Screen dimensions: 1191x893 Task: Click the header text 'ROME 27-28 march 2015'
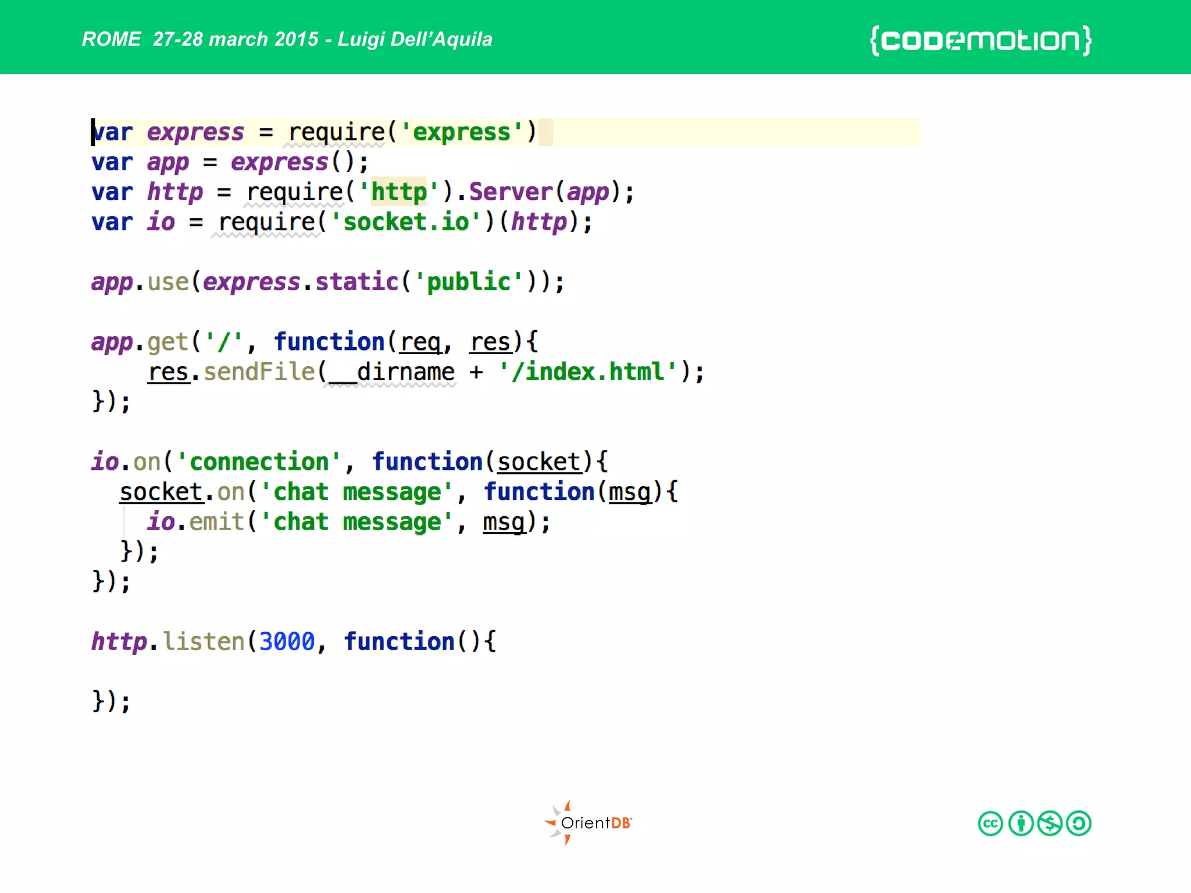[x=201, y=39]
